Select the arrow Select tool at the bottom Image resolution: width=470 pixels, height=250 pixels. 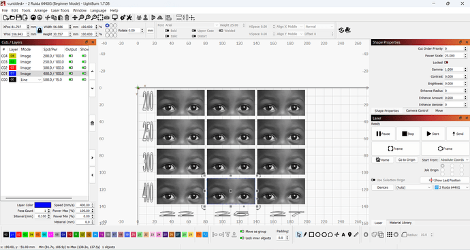point(298,235)
